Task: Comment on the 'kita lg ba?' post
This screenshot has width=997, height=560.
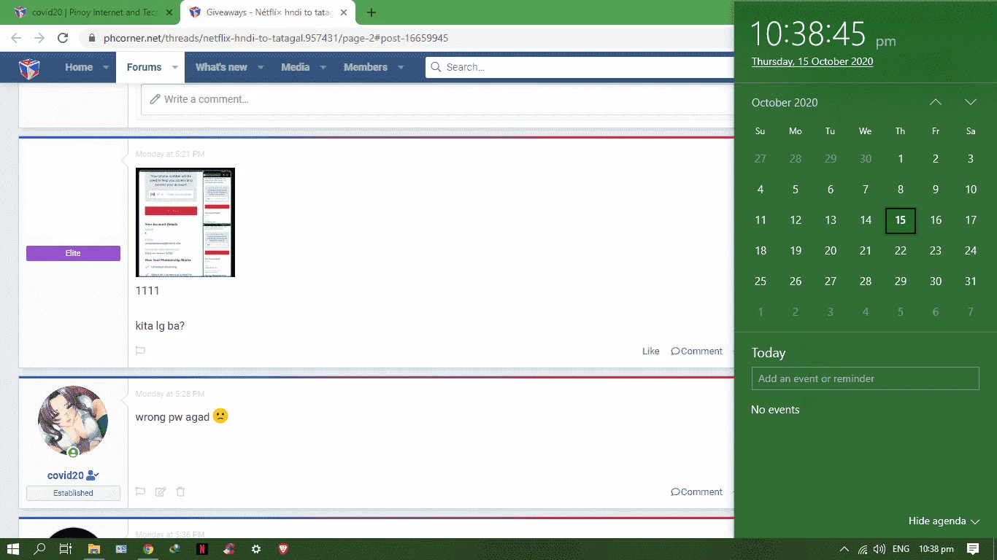Action: 696,351
